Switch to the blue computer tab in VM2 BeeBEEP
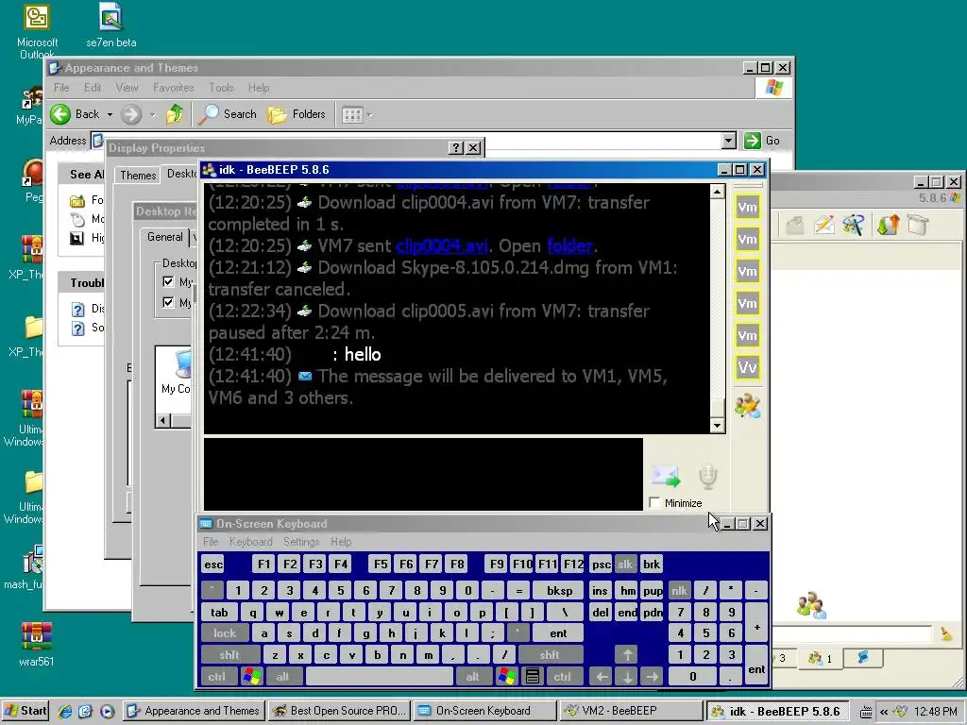Viewport: 967px width, 725px height. point(863,658)
